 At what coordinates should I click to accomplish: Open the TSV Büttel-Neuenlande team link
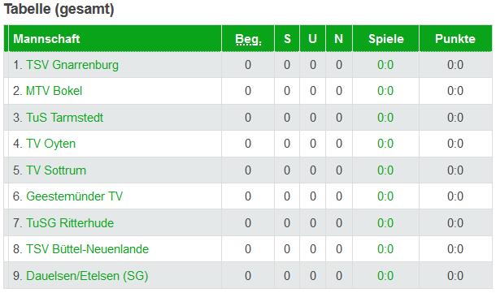87,249
